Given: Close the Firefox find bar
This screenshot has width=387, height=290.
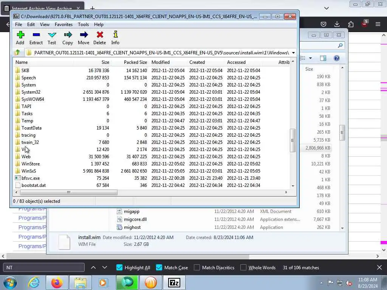Looking at the screenshot, I should click(379, 268).
